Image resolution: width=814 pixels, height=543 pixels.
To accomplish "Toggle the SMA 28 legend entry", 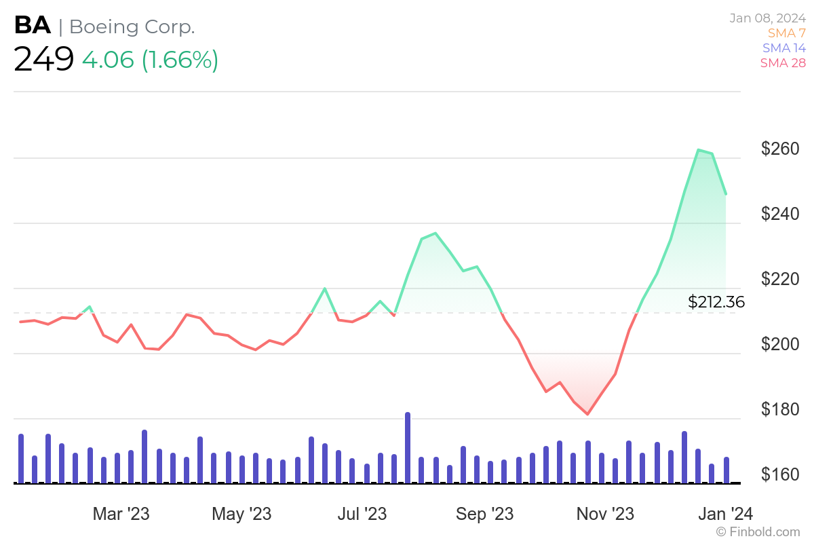I will [x=783, y=63].
